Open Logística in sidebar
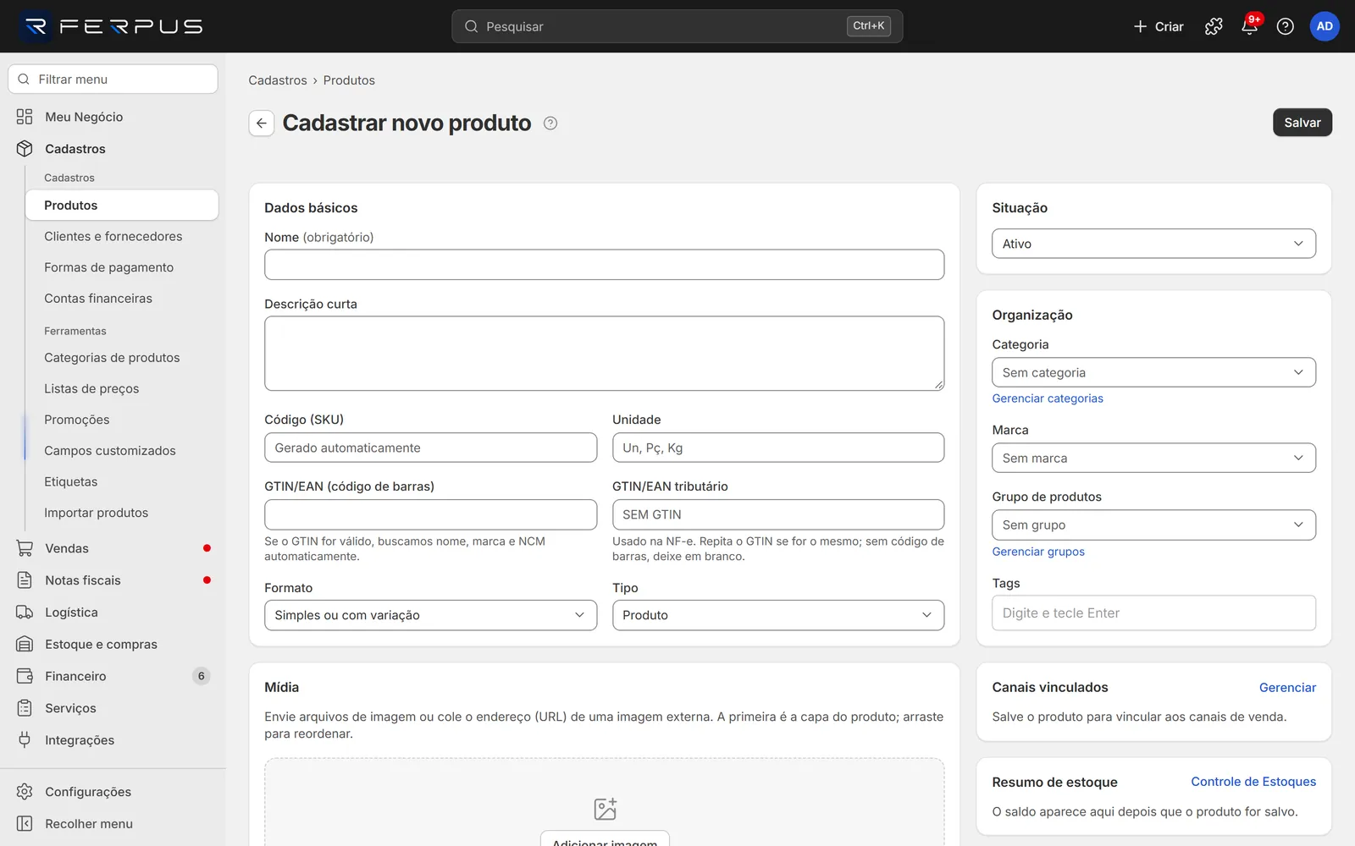 (x=113, y=613)
